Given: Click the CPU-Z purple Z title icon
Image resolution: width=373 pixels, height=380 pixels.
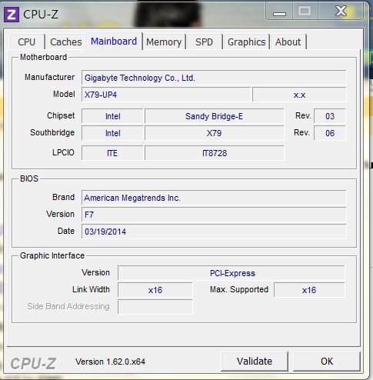Looking at the screenshot, I should tap(12, 15).
